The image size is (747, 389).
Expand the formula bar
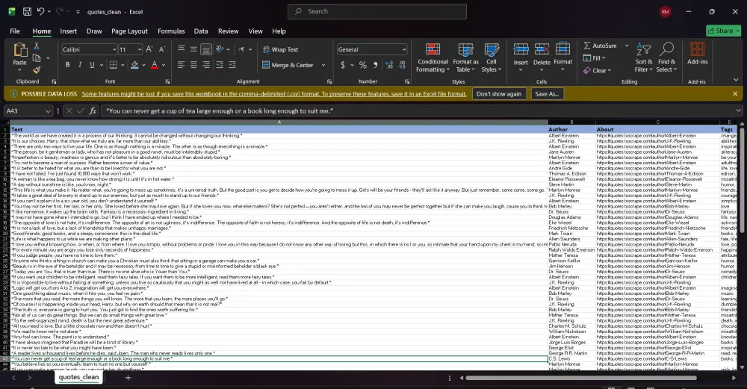(739, 111)
